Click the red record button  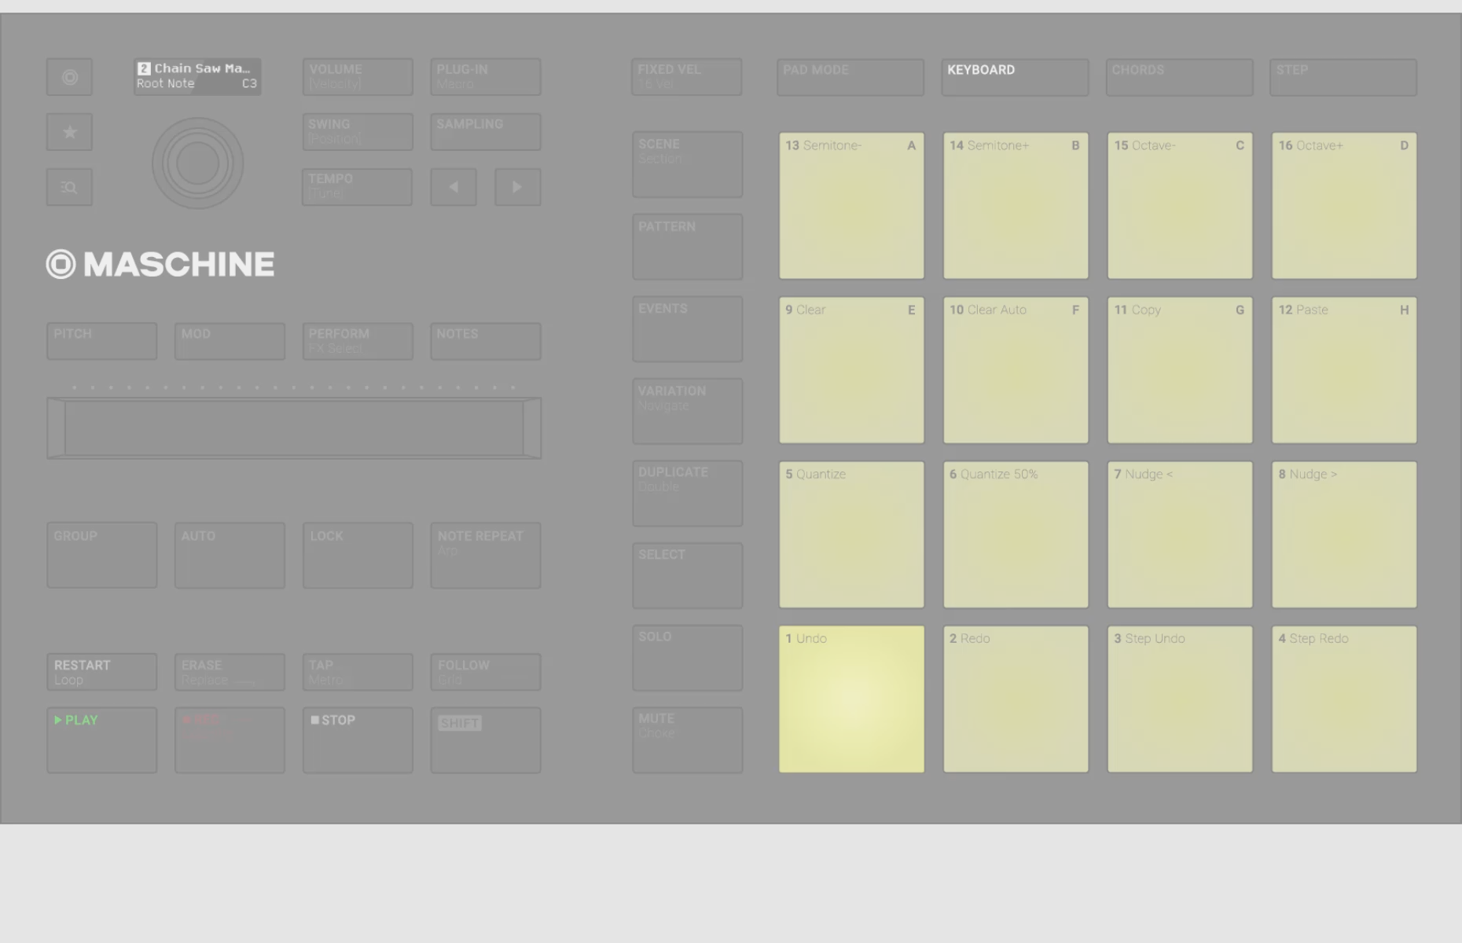click(230, 740)
